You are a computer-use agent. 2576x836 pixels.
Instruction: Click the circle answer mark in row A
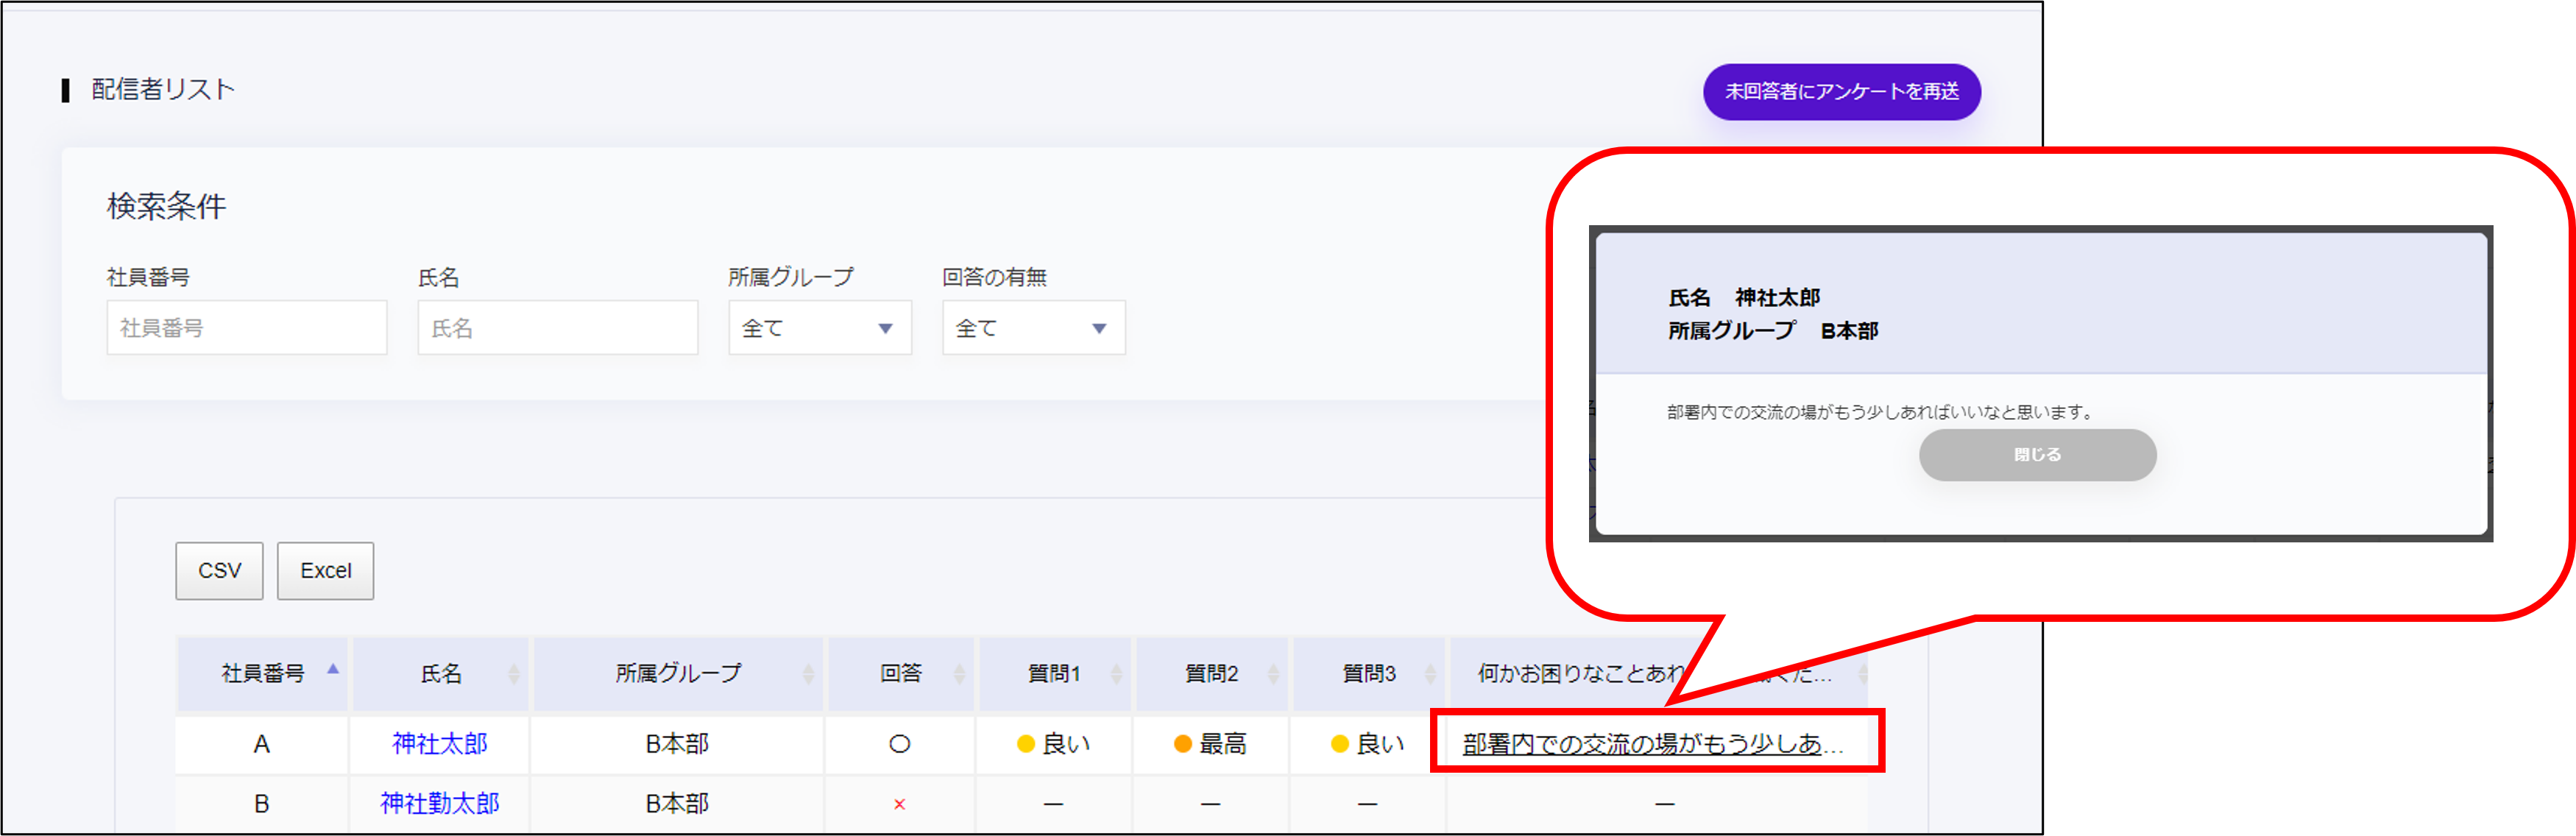tap(899, 744)
